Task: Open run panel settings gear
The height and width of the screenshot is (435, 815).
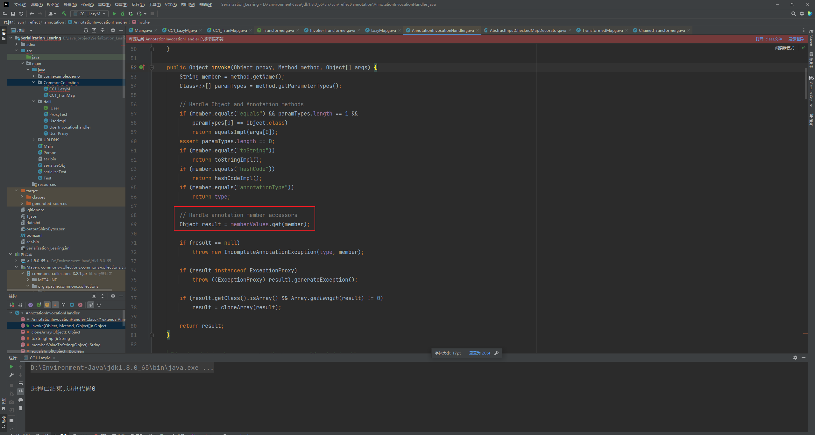Action: click(795, 358)
